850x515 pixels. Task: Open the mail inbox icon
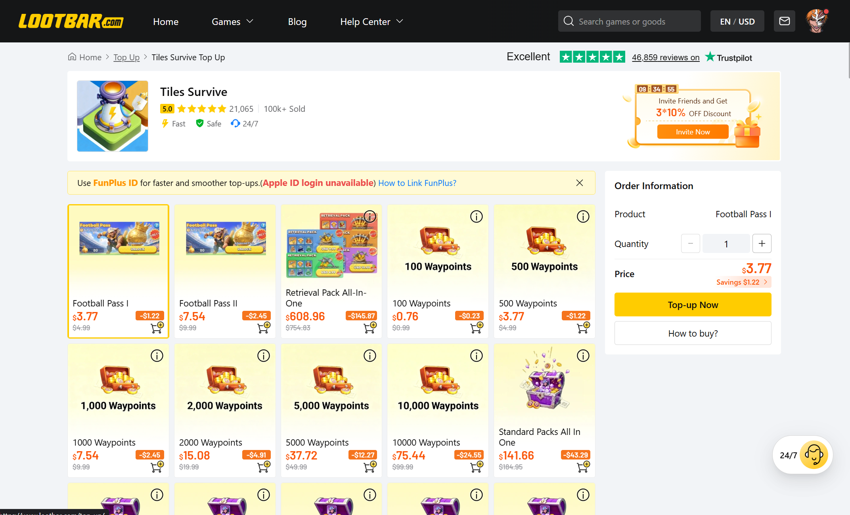(784, 21)
